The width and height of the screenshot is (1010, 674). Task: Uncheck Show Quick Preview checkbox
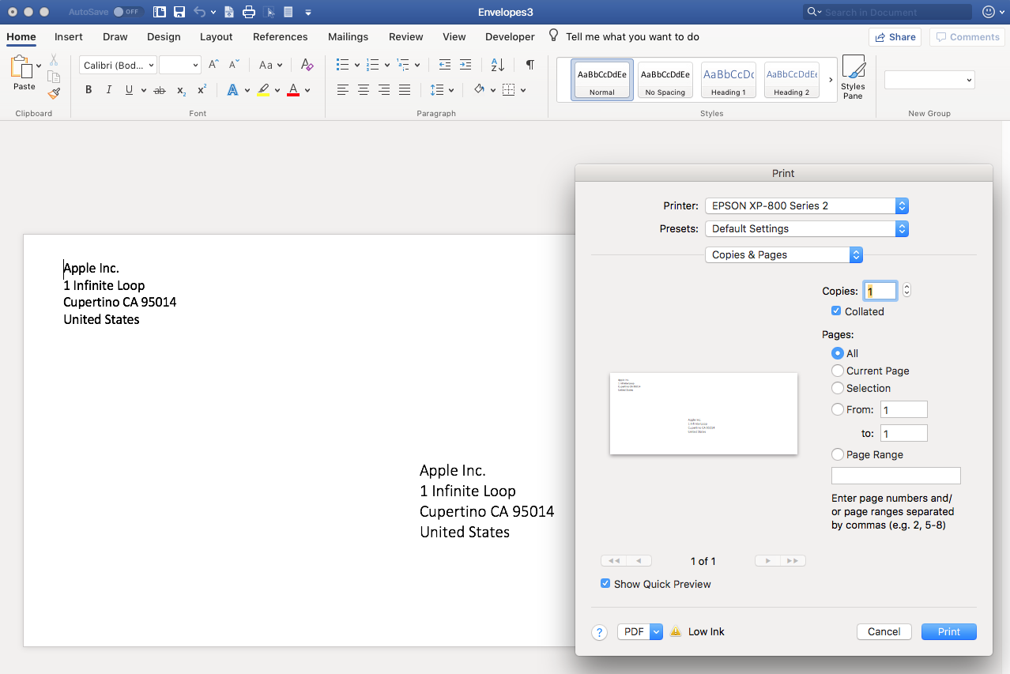(x=605, y=584)
